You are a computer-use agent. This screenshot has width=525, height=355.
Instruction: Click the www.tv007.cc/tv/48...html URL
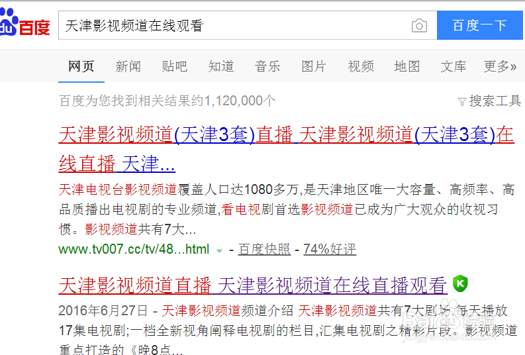(x=134, y=249)
